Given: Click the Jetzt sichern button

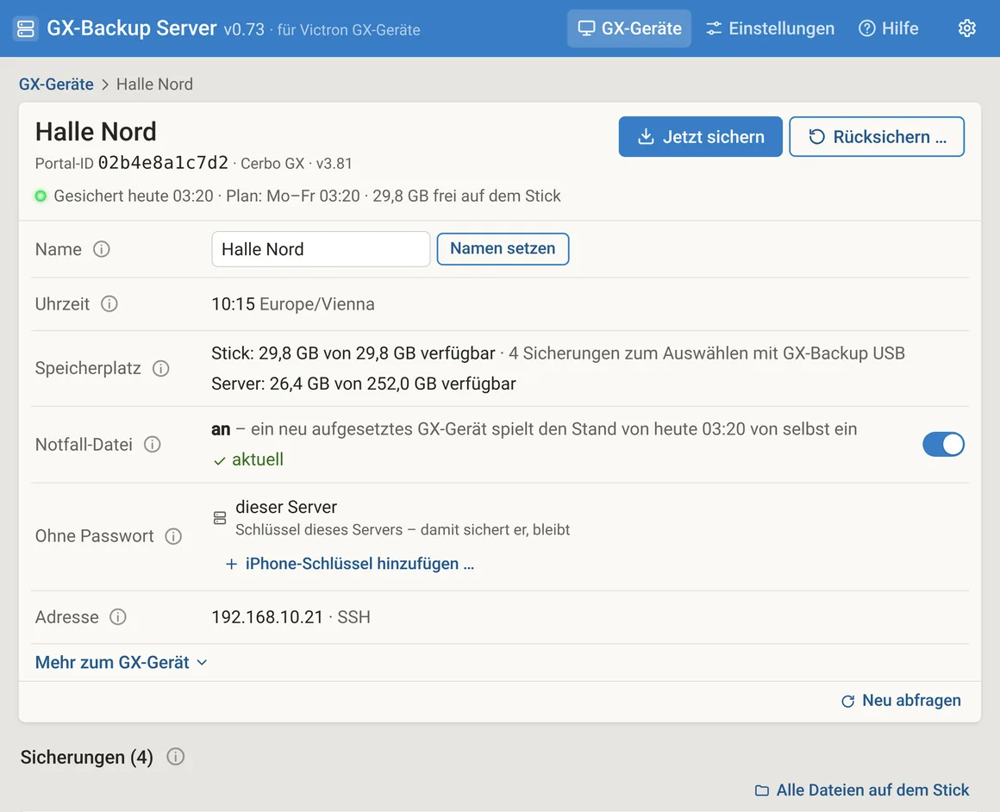Looking at the screenshot, I should 700,136.
